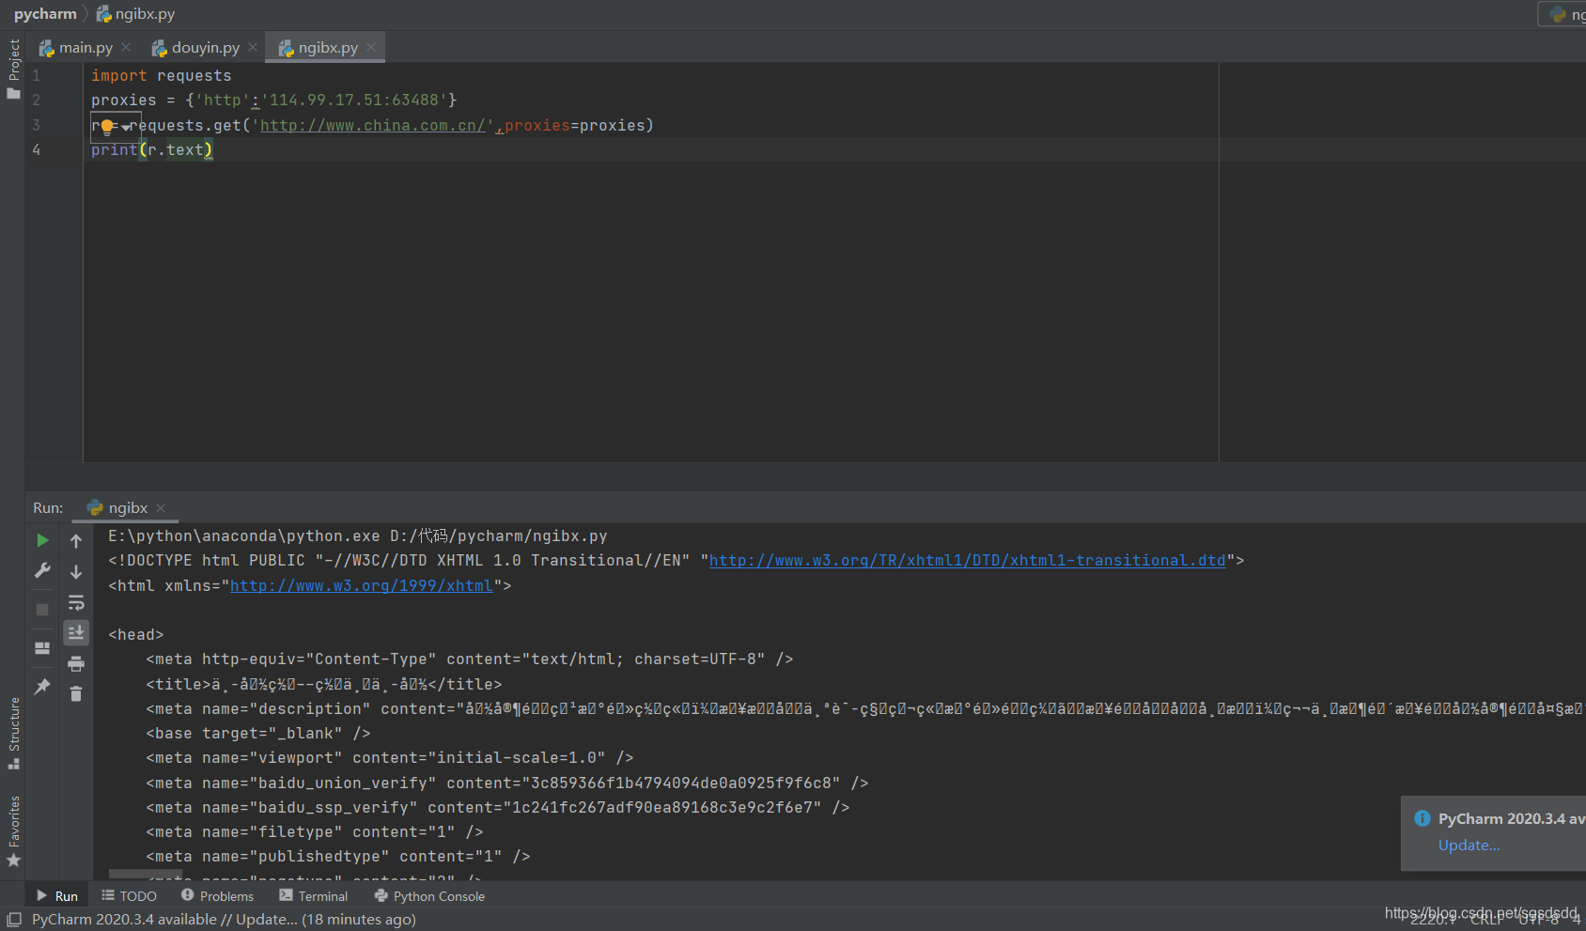Click the Up the stack trace arrow

(x=76, y=541)
